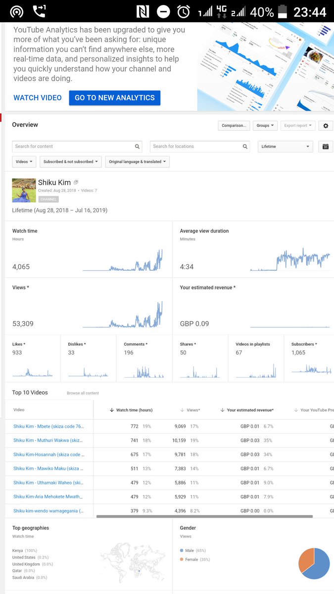The width and height of the screenshot is (334, 594).
Task: Tap the missed call status icon
Action: pyautogui.click(x=39, y=11)
